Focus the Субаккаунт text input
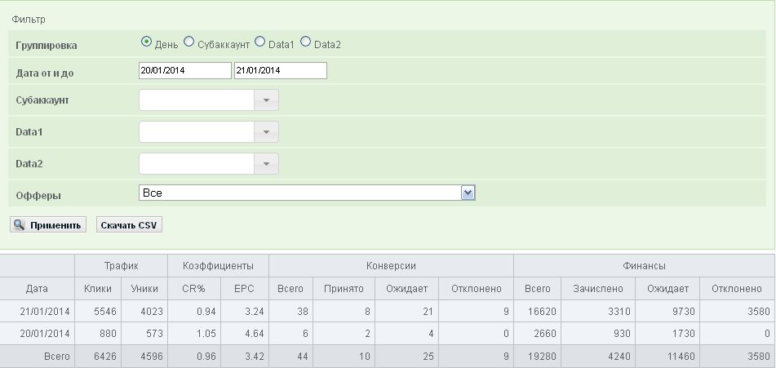Viewport: 776px width, 368px height. coord(197,100)
